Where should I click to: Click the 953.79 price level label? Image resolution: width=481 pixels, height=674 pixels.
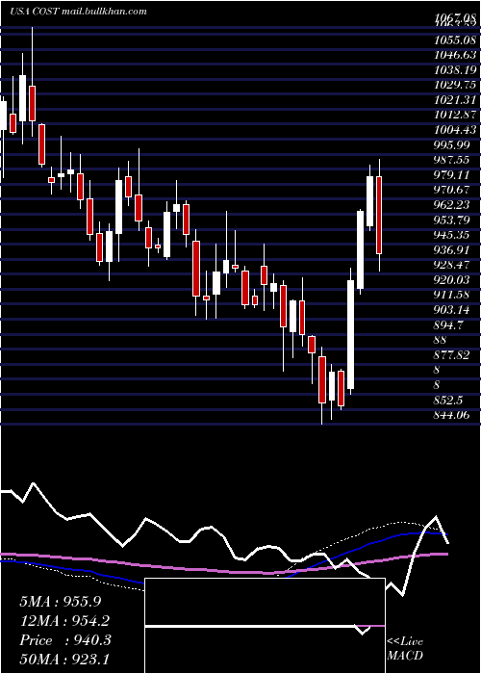tap(452, 220)
